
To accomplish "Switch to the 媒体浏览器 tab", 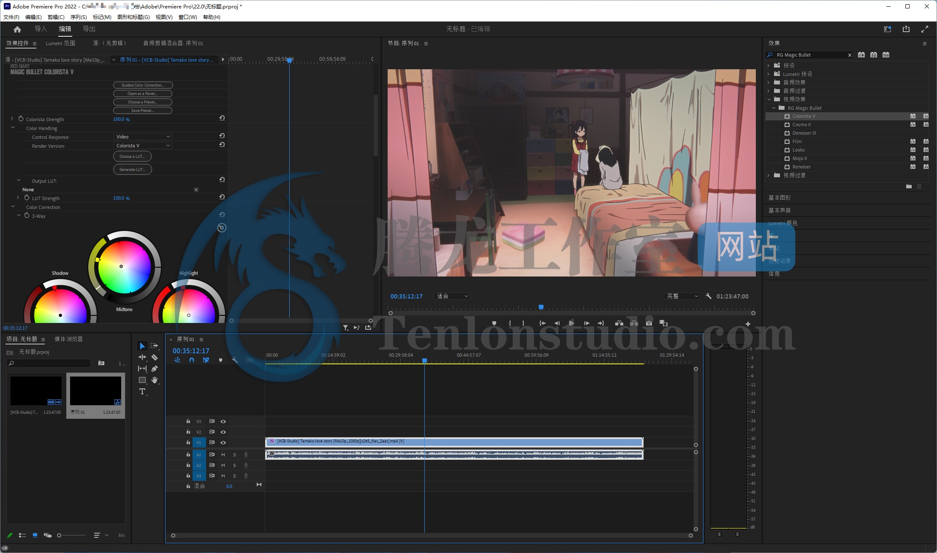I will tap(68, 339).
